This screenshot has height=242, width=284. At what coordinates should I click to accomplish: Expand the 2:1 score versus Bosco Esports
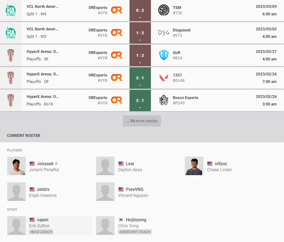click(140, 100)
